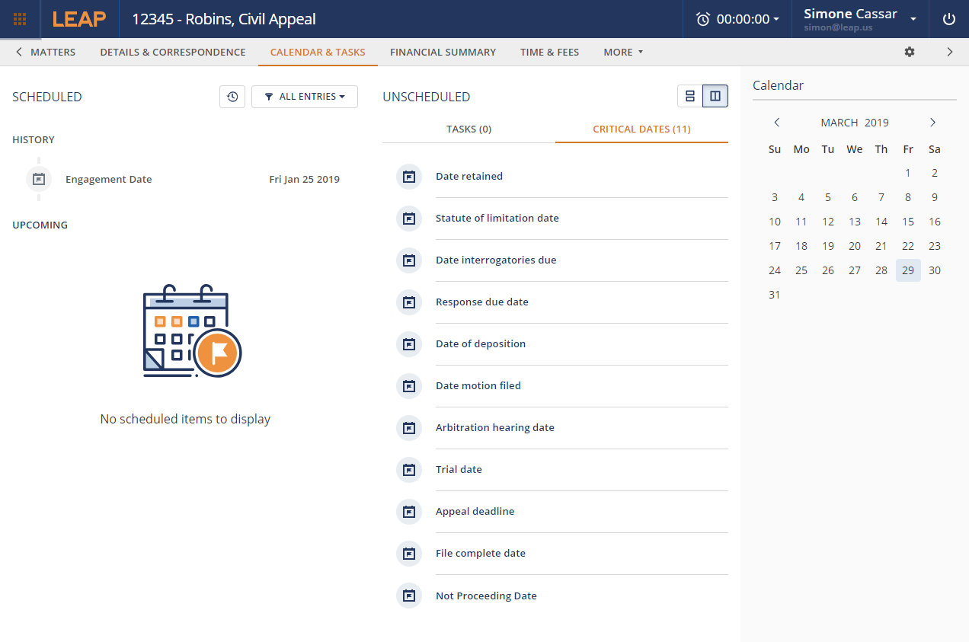
Task: Click the Response due date icon
Action: [x=409, y=302]
